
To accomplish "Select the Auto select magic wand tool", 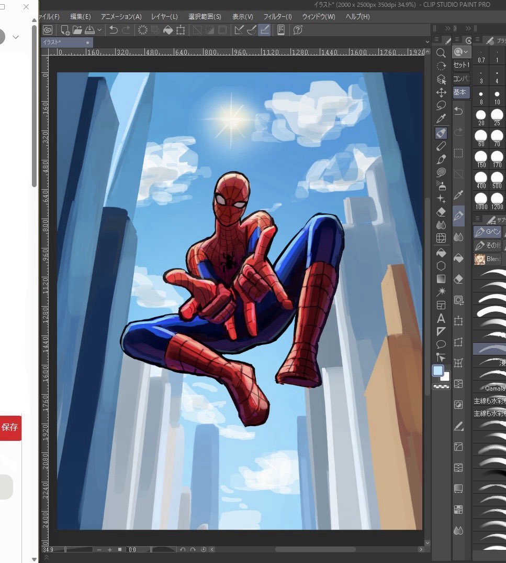I will coord(441,291).
